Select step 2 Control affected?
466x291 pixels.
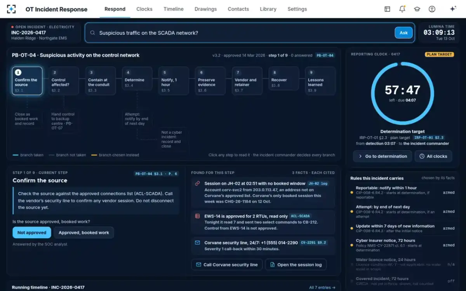coord(64,81)
